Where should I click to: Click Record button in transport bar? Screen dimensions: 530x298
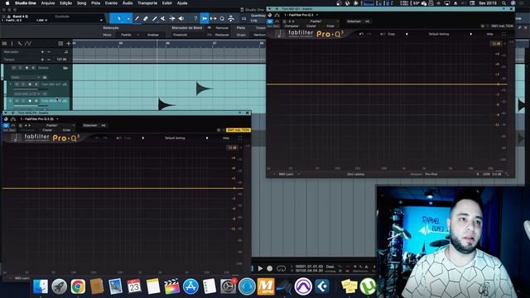269,268
